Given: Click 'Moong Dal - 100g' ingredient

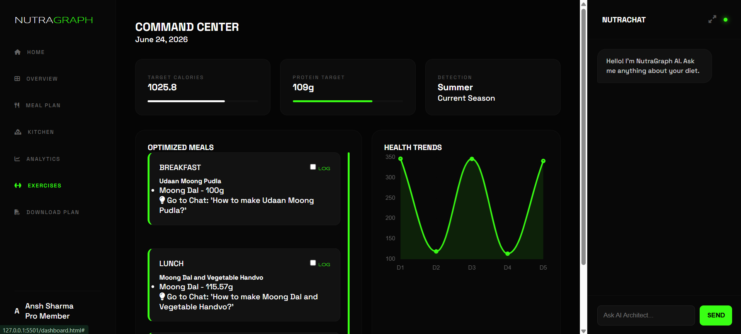Looking at the screenshot, I should pos(191,191).
